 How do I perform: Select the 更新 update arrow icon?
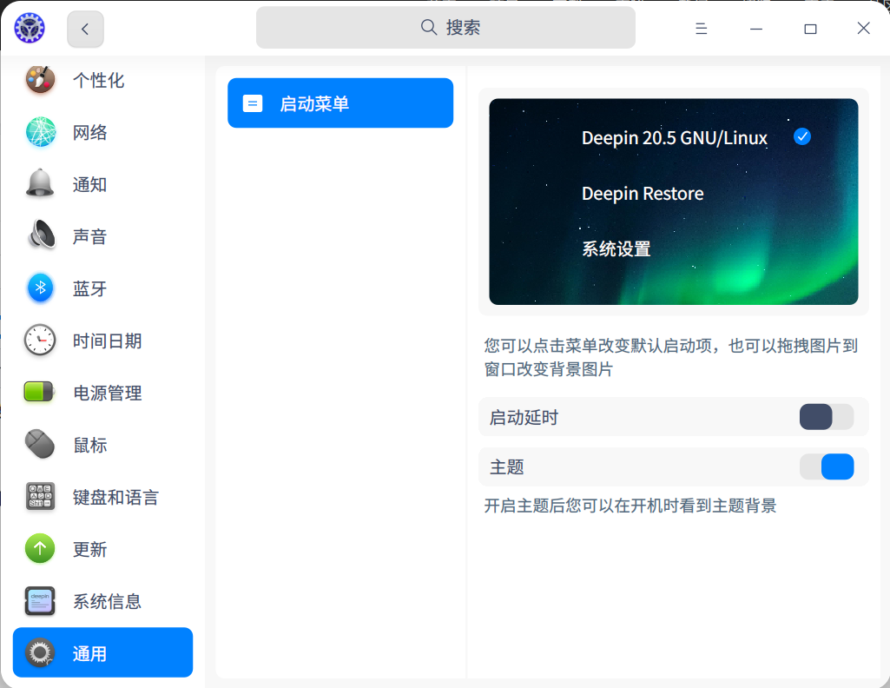click(40, 549)
